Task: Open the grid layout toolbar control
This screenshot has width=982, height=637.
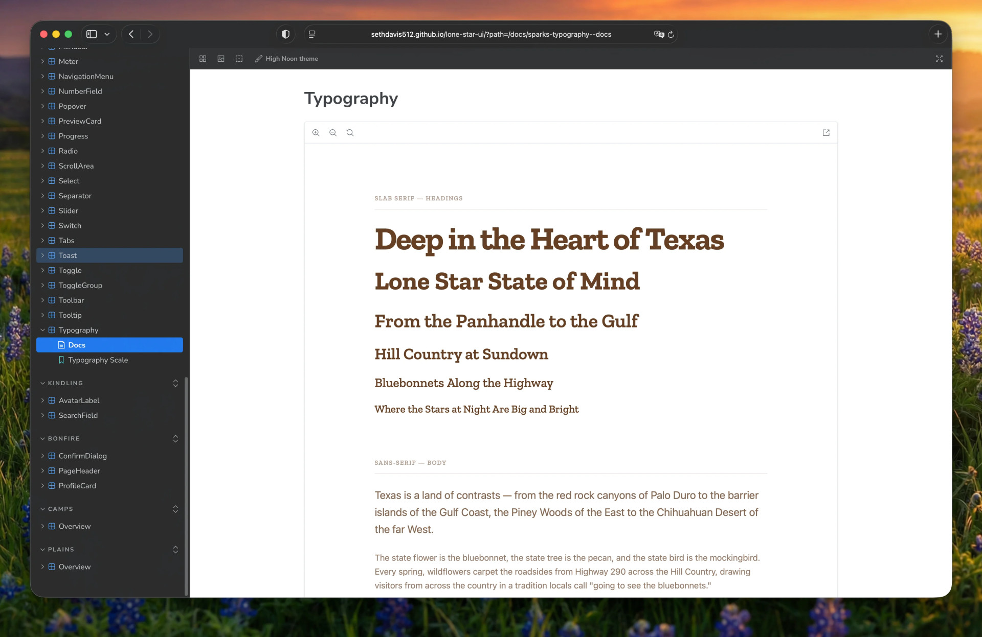Action: [x=203, y=58]
